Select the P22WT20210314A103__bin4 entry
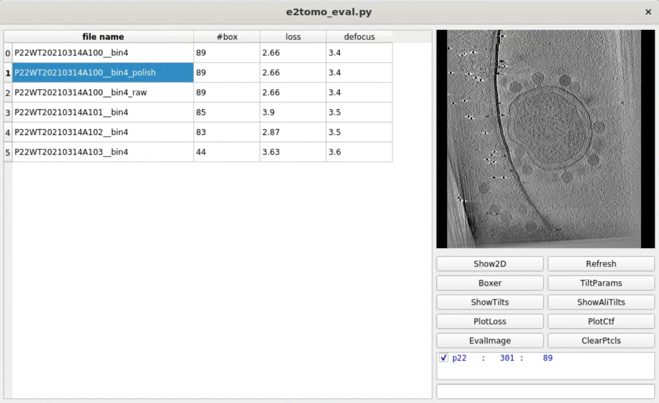Screen dimensions: 659x403 71,152
